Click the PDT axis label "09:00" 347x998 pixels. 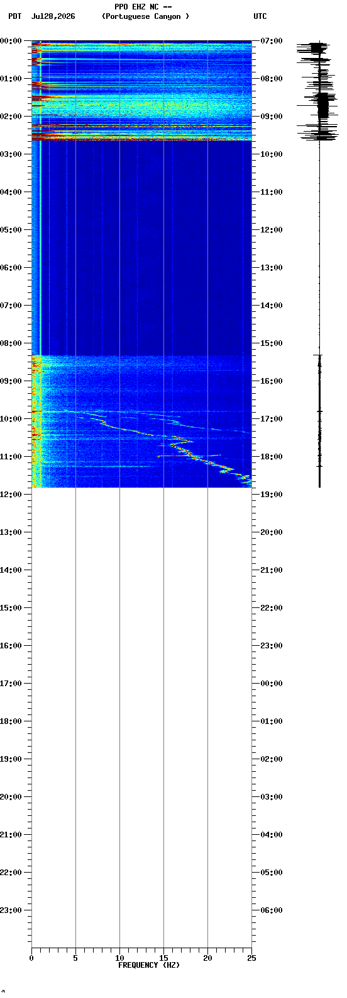tap(11, 381)
